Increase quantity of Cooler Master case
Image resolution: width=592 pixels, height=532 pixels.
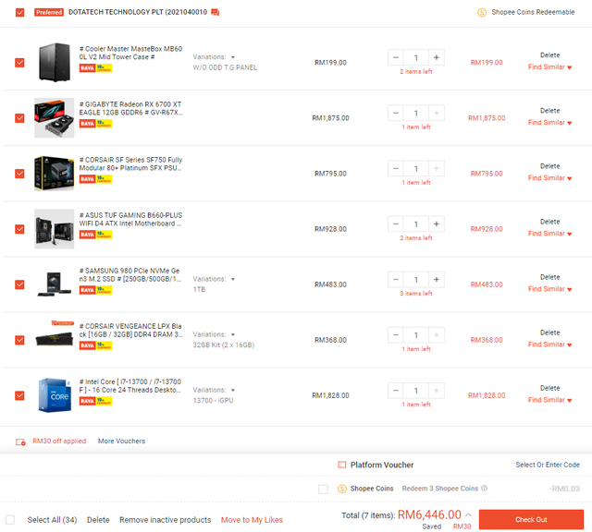436,57
